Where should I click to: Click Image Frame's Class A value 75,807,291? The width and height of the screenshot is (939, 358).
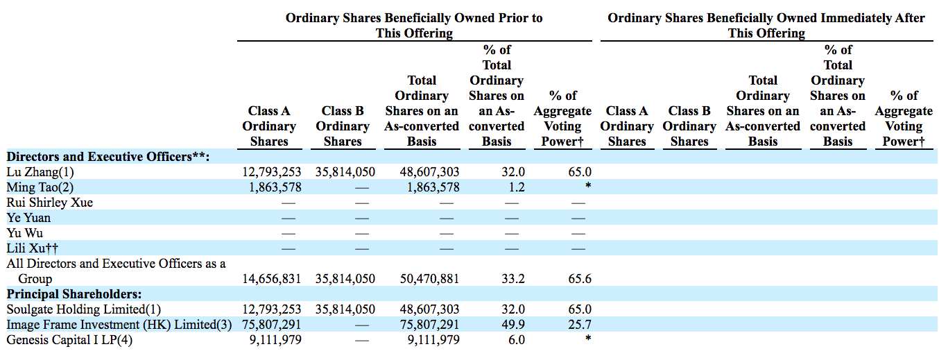click(x=272, y=325)
